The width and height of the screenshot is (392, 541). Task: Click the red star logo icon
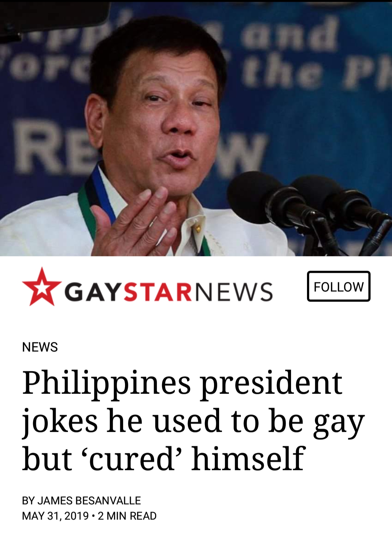pos(41,287)
